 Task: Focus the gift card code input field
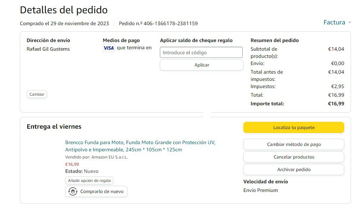[201, 52]
